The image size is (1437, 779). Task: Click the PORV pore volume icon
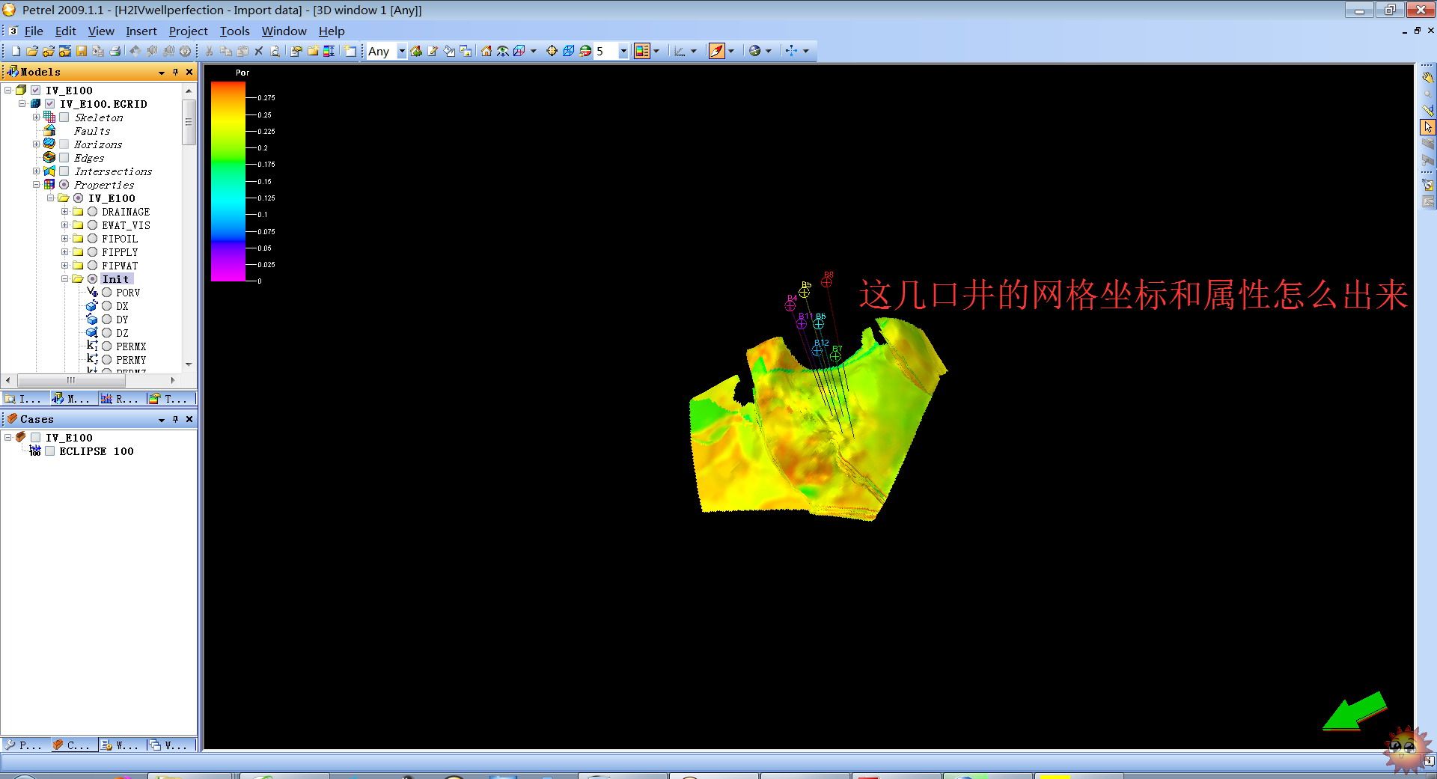92,293
